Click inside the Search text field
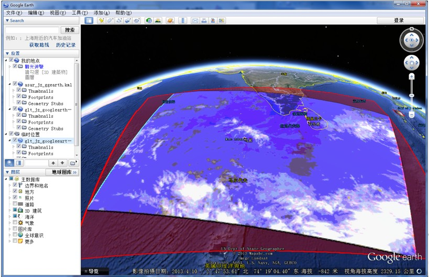The width and height of the screenshot is (429, 277). pos(32,30)
